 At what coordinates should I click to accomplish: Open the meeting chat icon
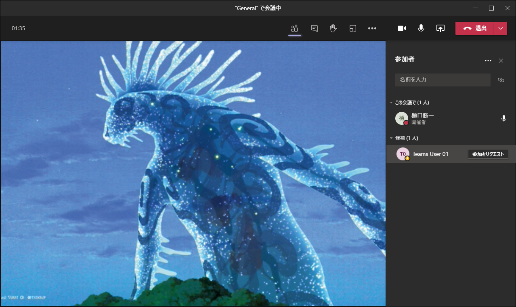[314, 28]
